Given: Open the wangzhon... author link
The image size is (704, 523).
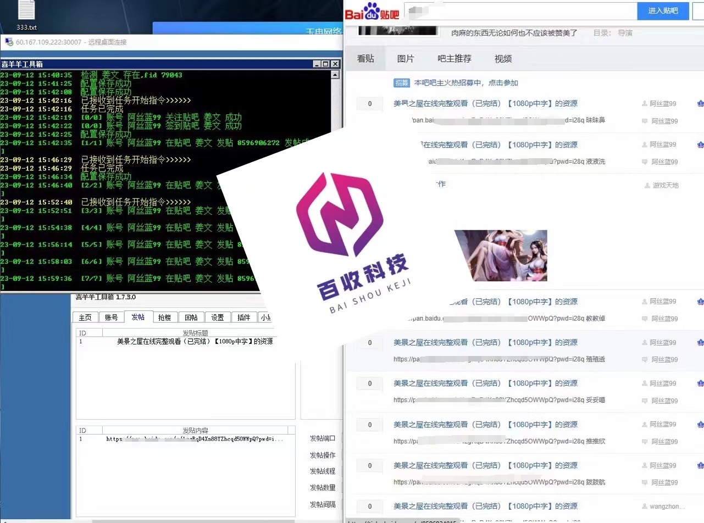Looking at the screenshot, I should [x=668, y=507].
